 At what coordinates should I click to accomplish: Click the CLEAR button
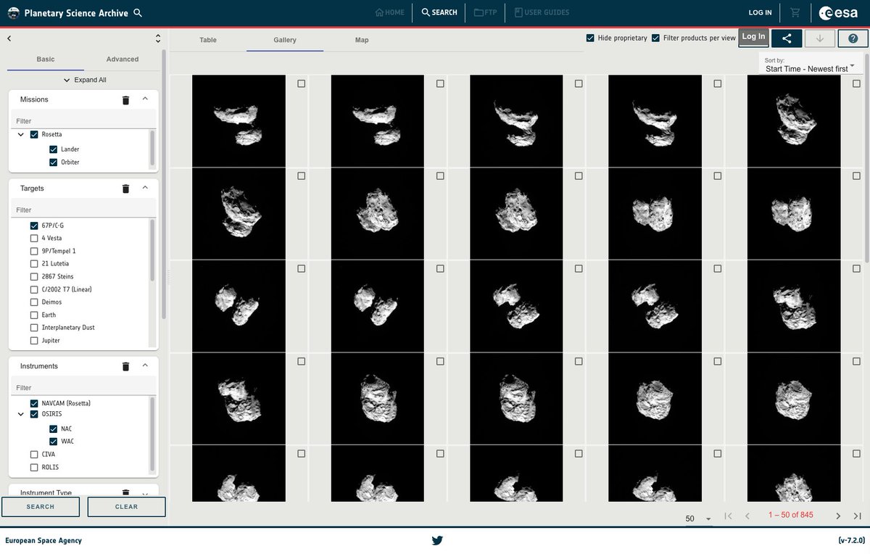126,507
